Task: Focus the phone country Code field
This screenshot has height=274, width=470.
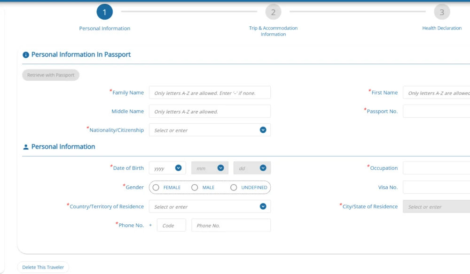Action: (x=172, y=225)
